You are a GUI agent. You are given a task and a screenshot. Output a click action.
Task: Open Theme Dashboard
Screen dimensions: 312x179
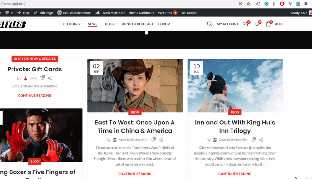click(141, 13)
